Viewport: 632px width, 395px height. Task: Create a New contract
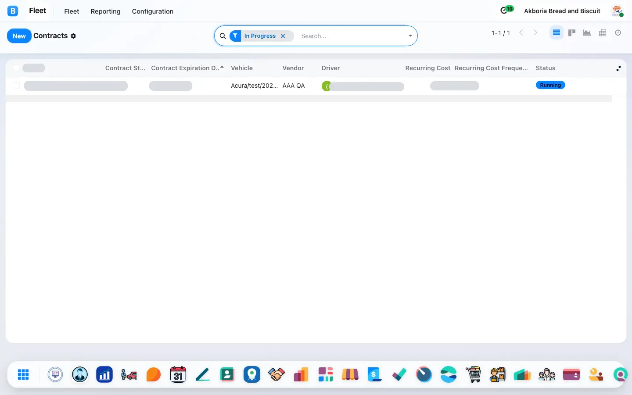click(19, 36)
